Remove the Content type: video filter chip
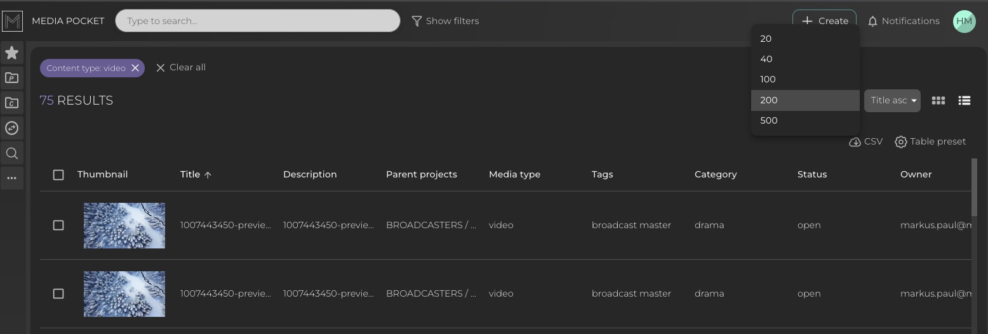The height and width of the screenshot is (334, 988). coord(135,68)
